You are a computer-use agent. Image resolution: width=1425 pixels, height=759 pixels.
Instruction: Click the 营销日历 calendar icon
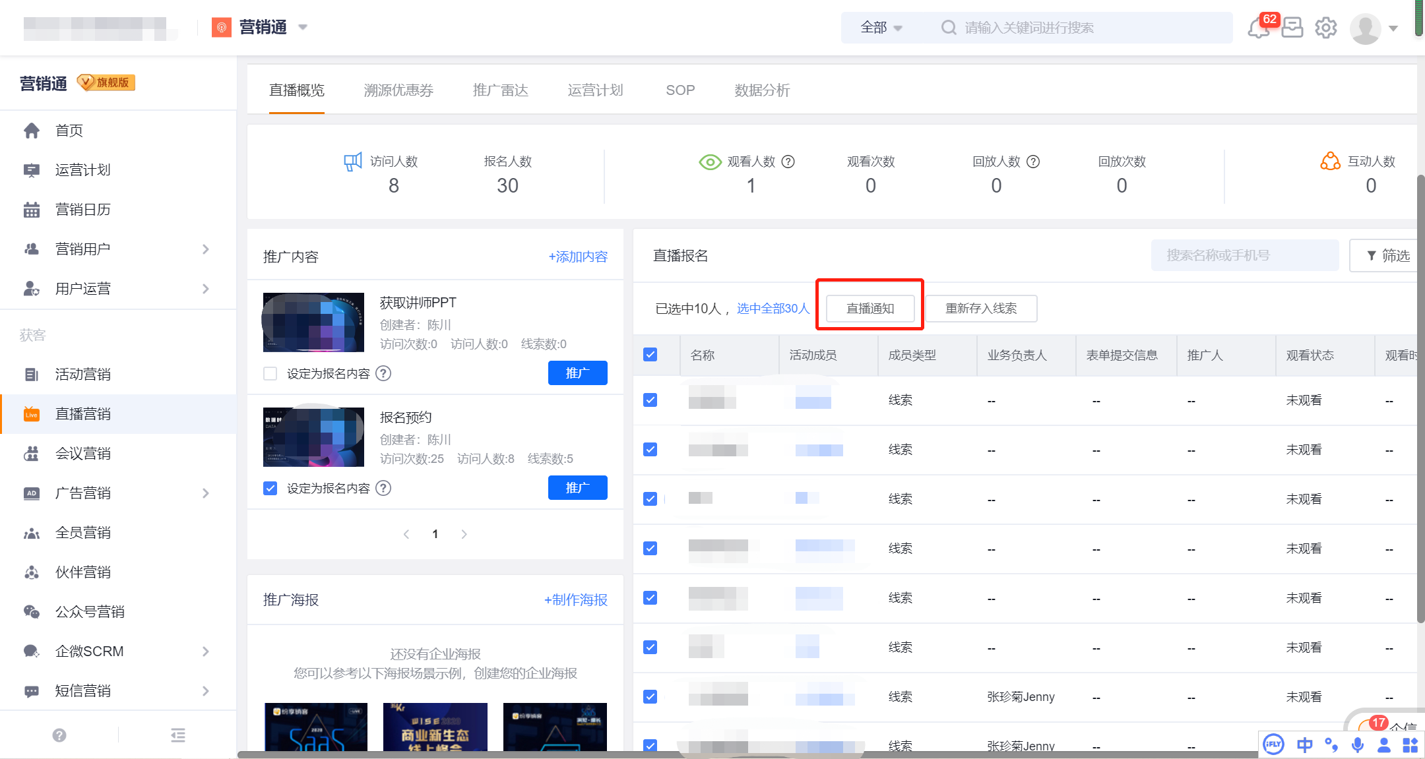click(x=32, y=210)
